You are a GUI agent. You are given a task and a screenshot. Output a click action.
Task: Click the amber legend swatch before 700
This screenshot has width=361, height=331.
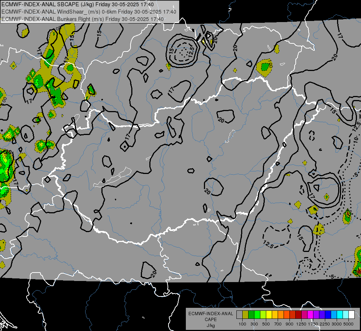[x=275, y=315]
